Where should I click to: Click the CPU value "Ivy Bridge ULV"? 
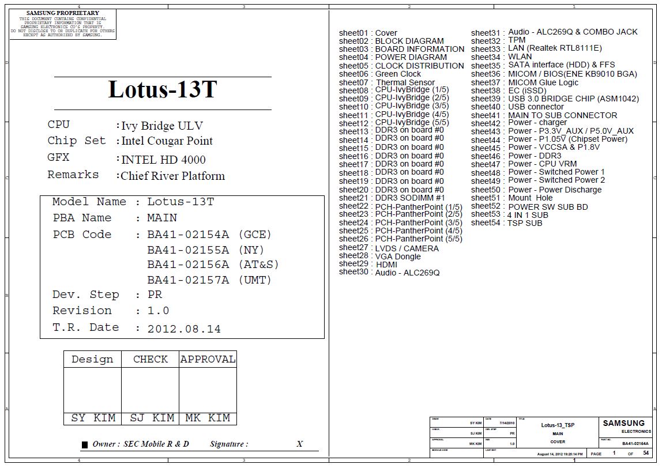pos(162,126)
